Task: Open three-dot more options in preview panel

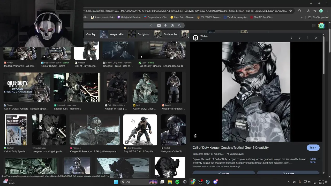Action: pyautogui.click(x=308, y=38)
